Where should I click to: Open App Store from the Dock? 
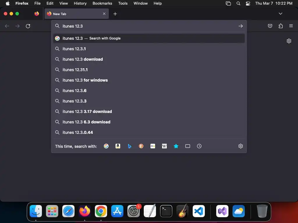coord(117,211)
